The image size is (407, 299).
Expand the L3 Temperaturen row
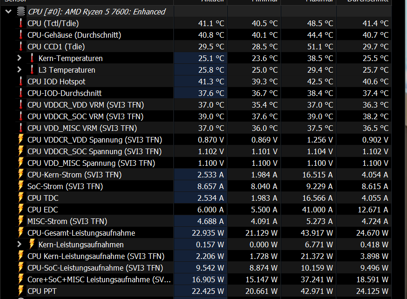pos(19,70)
